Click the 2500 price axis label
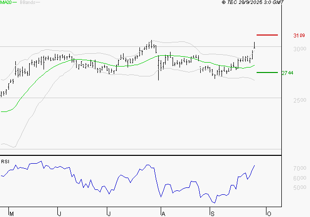310x217 pixels. (299, 101)
